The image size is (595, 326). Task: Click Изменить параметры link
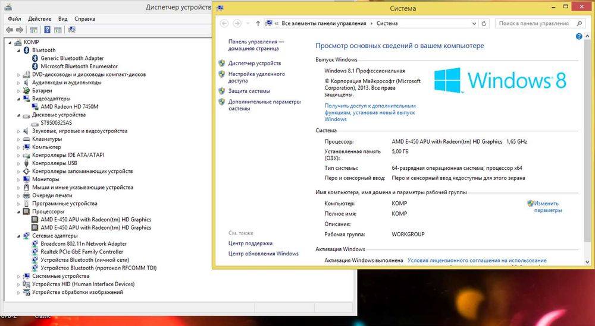tap(548, 207)
